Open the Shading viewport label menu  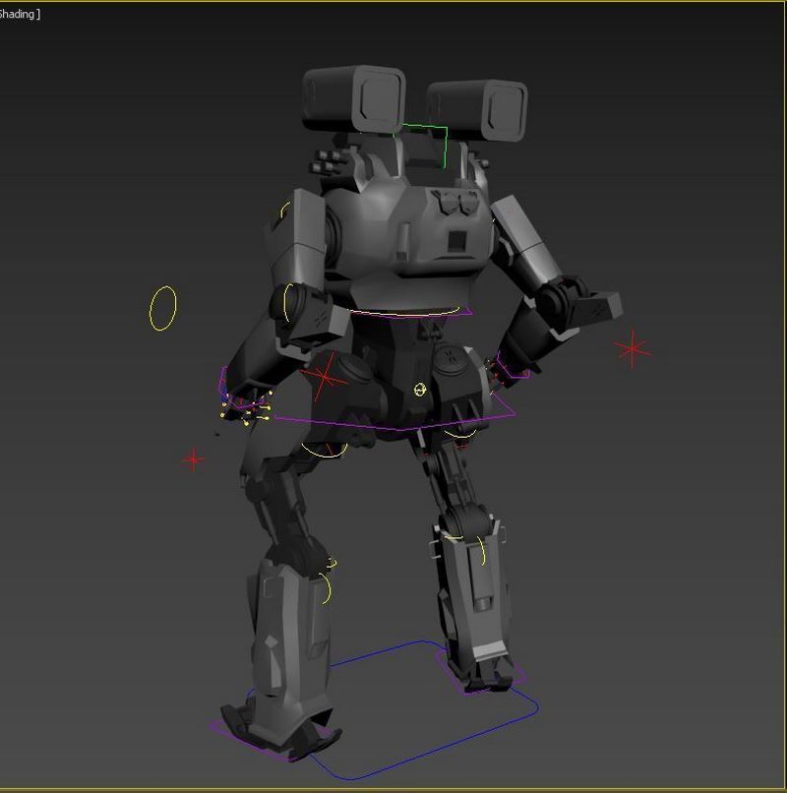[20, 14]
